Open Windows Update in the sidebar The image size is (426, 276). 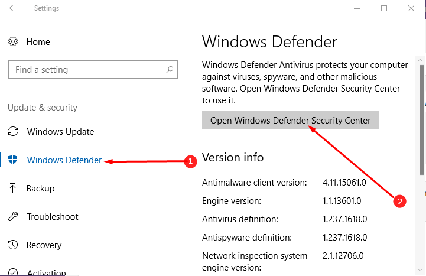(60, 132)
